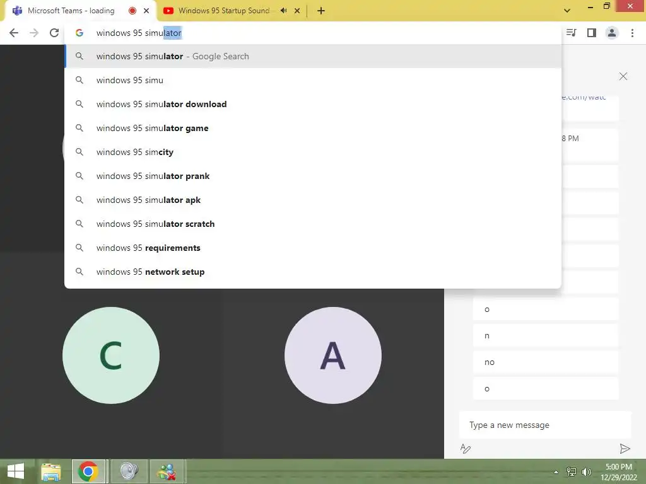Click the Google icon in address bar

pos(79,33)
